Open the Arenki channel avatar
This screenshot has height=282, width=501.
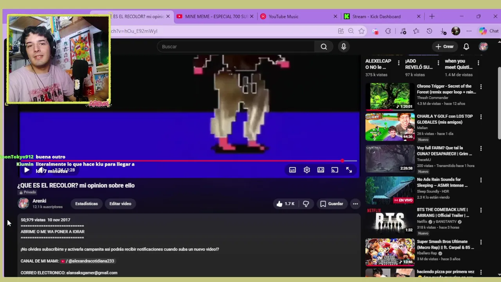coord(23,203)
